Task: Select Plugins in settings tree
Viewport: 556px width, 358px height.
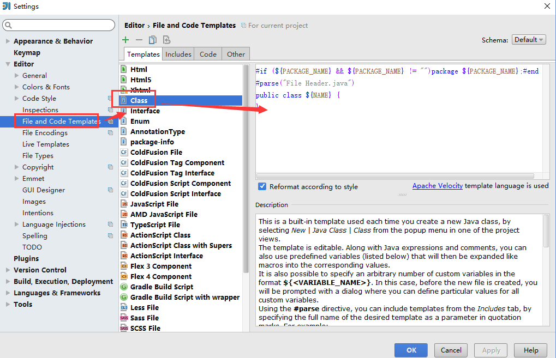Action: click(26, 258)
